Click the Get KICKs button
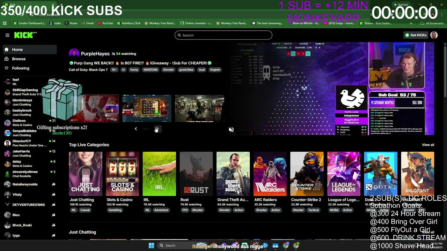The width and height of the screenshot is (447, 251). [416, 35]
